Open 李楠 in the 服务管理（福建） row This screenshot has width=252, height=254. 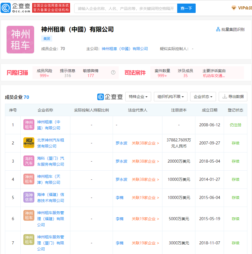click(120, 219)
